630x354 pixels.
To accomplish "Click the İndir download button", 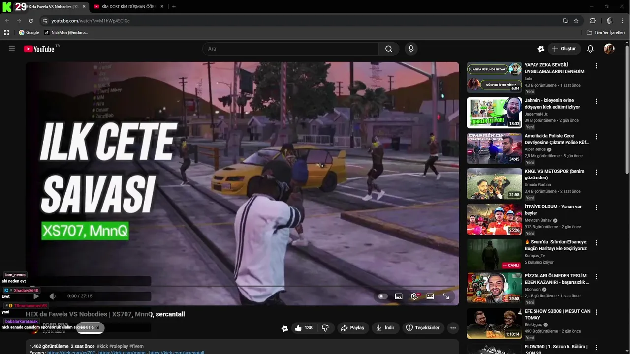I will coord(385,328).
